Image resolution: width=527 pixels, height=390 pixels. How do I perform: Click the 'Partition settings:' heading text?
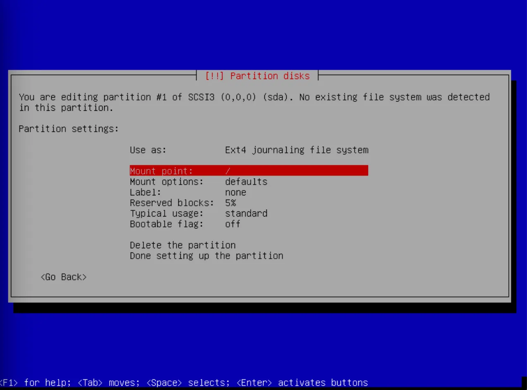69,129
